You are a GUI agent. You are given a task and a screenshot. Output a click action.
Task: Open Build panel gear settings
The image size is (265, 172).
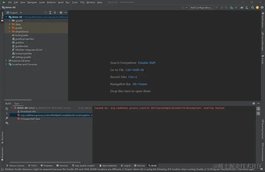[254, 103]
